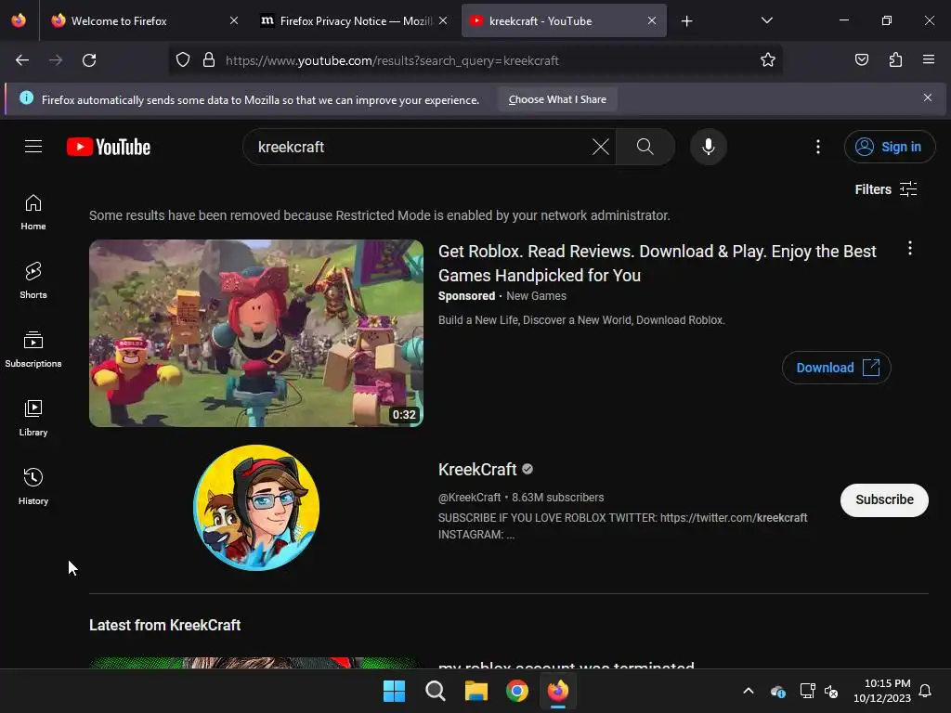This screenshot has width=951, height=713.
Task: Clear the kreekcraft search text
Action: point(601,147)
